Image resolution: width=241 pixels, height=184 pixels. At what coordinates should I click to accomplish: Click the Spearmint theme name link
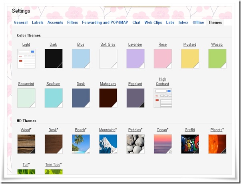pyautogui.click(x=26, y=84)
